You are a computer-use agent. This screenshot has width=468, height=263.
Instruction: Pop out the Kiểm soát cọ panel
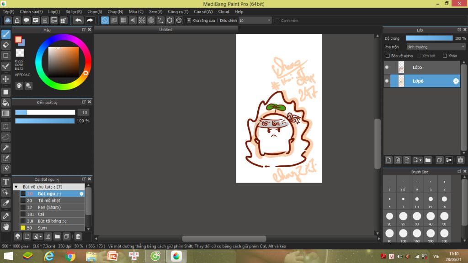[x=84, y=102]
